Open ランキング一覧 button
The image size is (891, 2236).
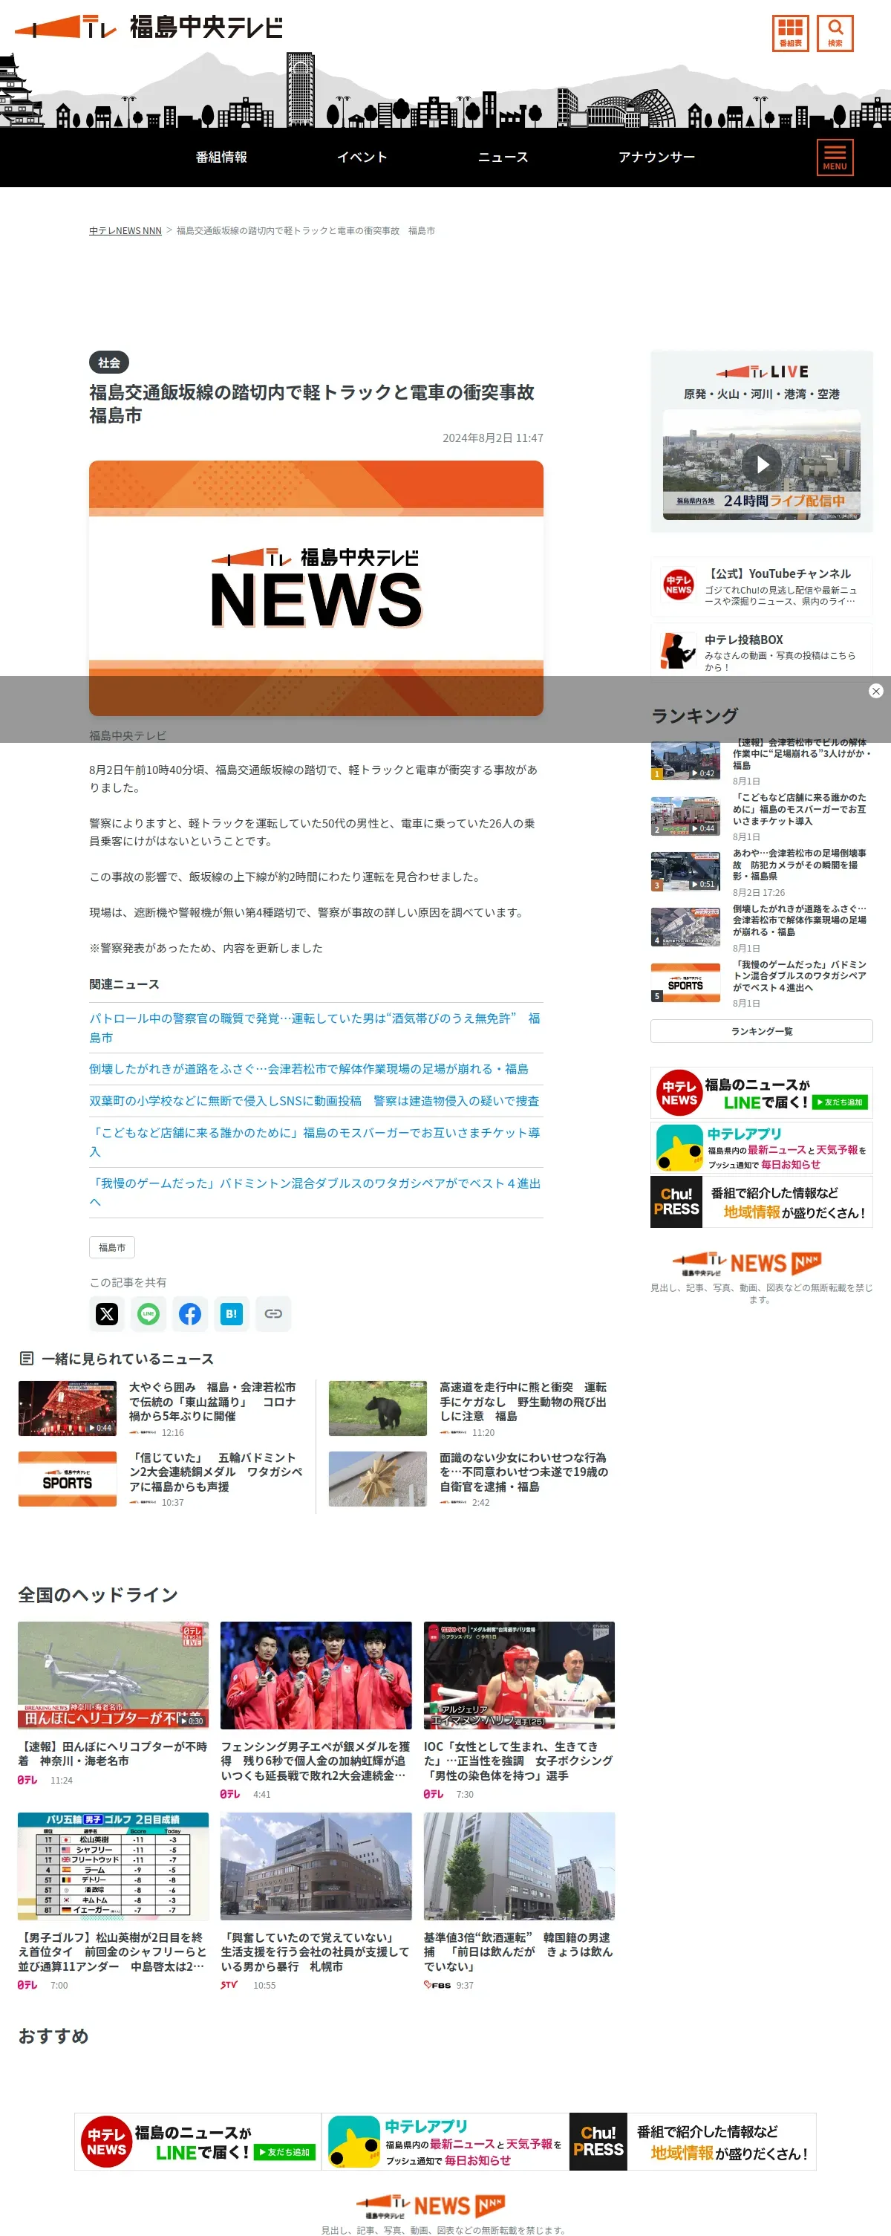pyautogui.click(x=762, y=1031)
